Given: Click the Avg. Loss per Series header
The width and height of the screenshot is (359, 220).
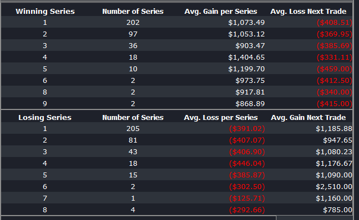Looking at the screenshot, I should pos(220,117).
